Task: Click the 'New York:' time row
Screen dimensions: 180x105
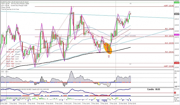Action: [14, 61]
